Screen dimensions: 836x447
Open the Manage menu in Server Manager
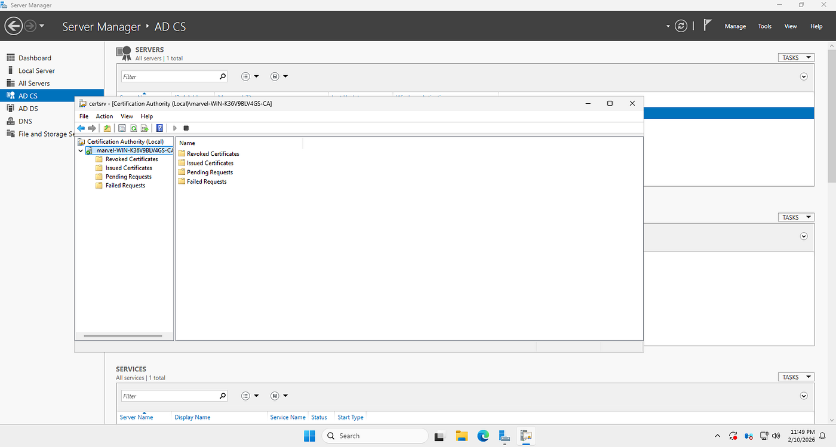735,26
